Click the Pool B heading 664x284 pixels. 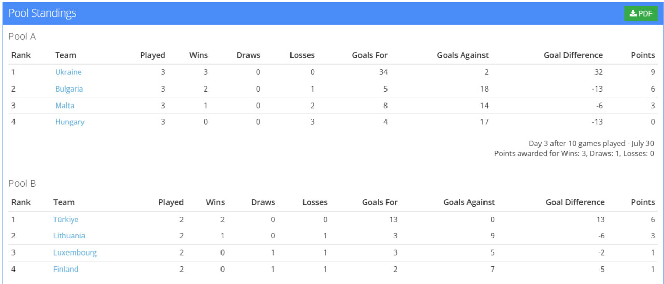[x=22, y=184]
